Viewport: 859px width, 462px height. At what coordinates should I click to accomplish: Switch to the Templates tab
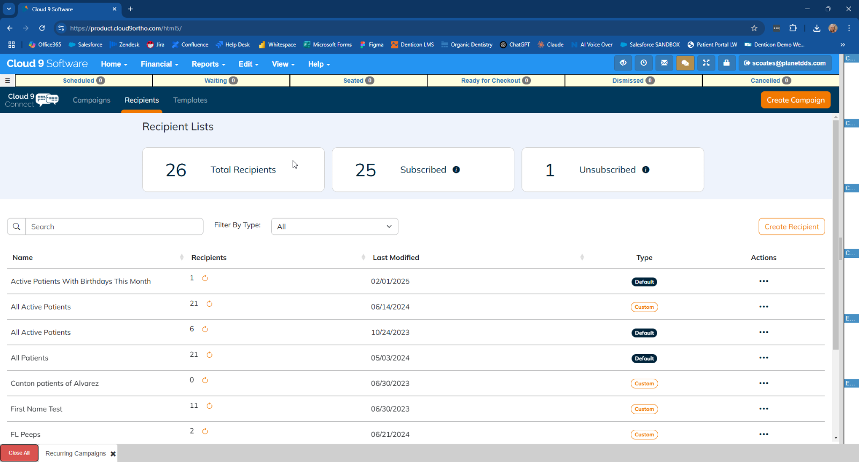click(190, 100)
